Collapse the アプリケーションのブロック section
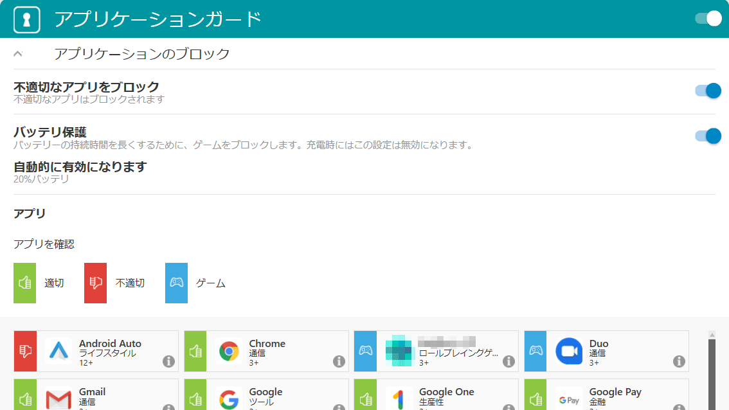The width and height of the screenshot is (729, 410). pos(18,54)
